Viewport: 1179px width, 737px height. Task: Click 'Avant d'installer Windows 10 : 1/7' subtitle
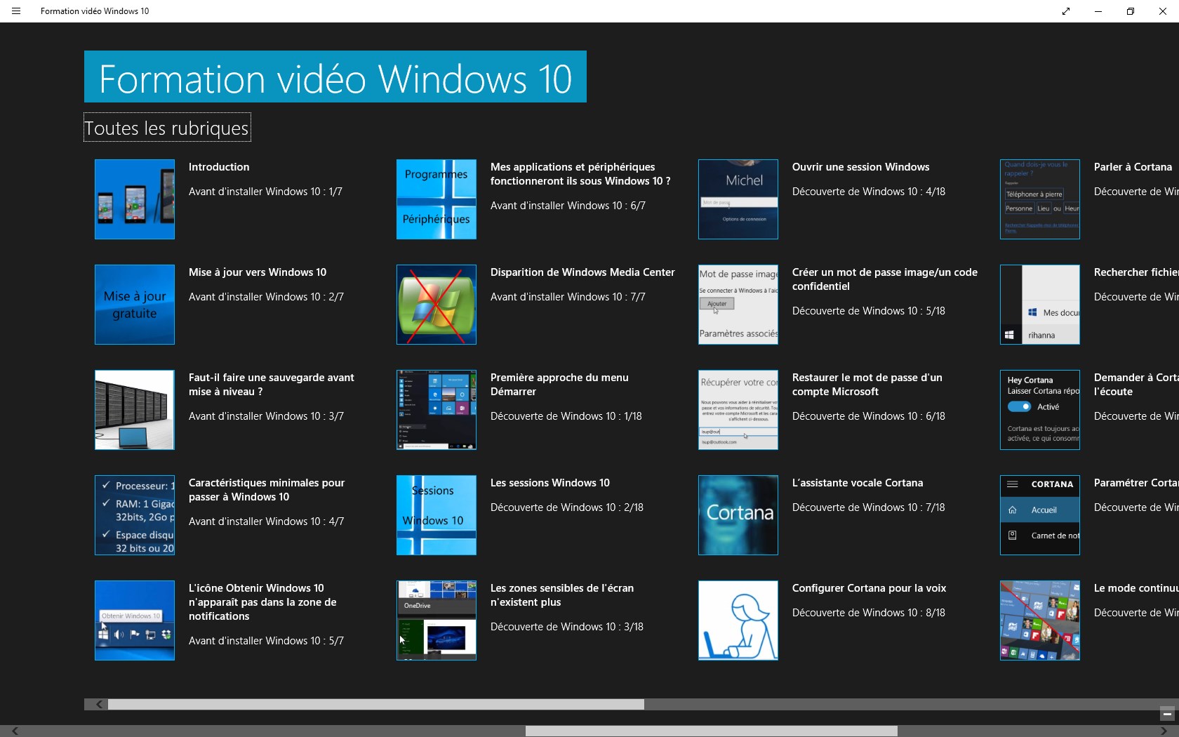[x=265, y=192]
